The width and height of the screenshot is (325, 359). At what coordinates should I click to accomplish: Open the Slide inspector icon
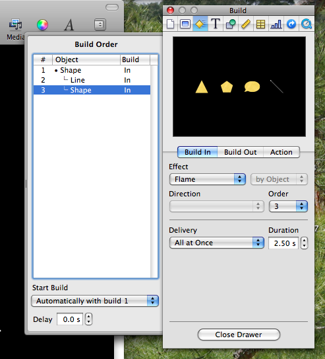(185, 24)
